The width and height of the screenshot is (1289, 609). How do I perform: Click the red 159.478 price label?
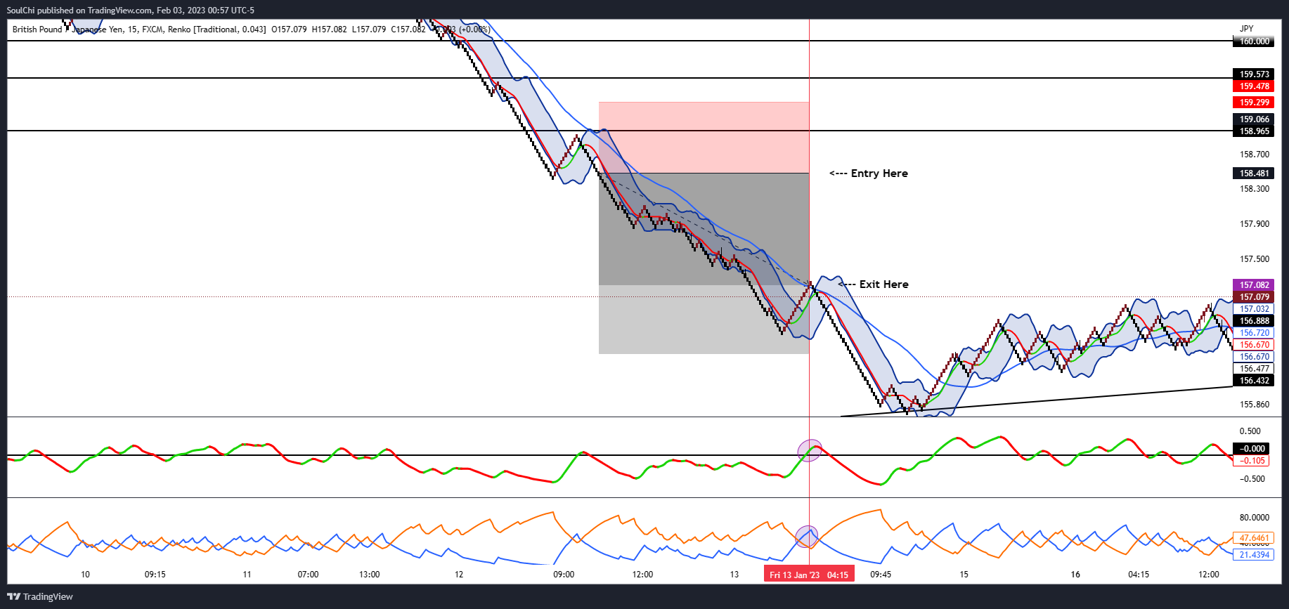pyautogui.click(x=1254, y=86)
